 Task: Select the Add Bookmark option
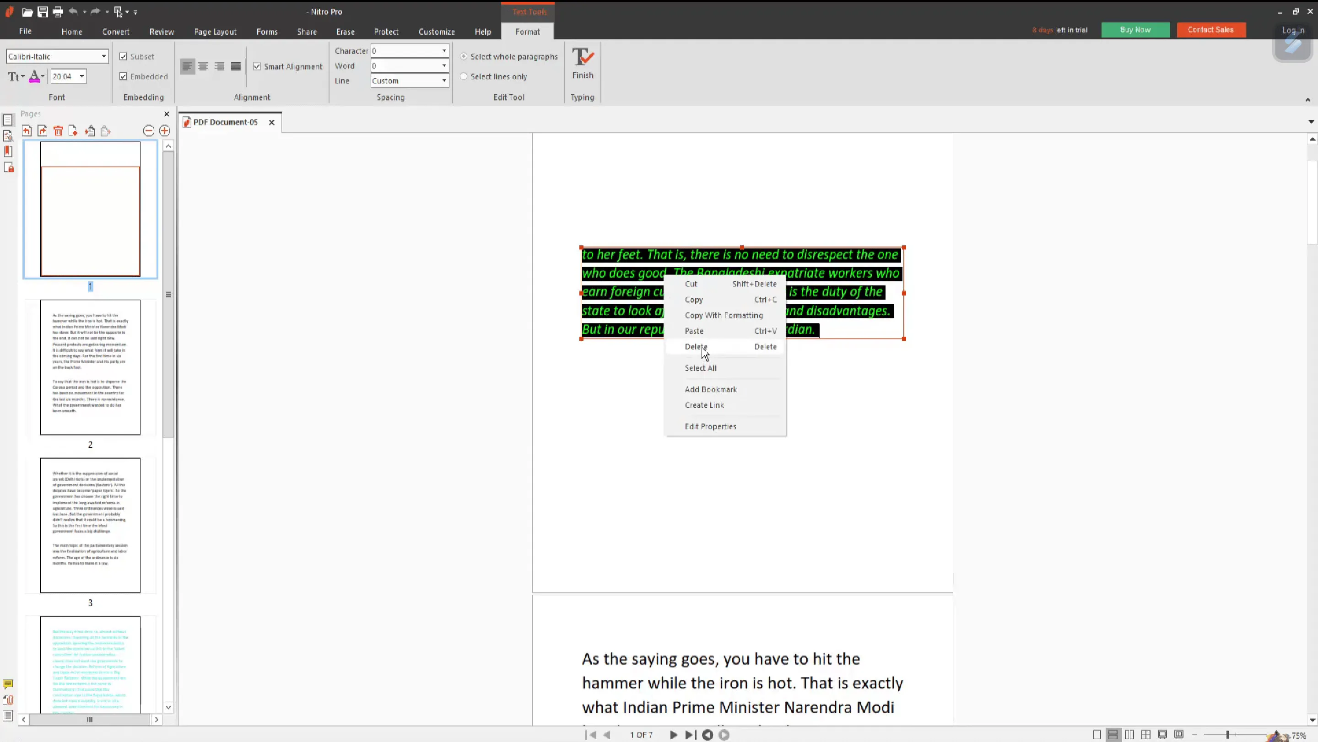pyautogui.click(x=711, y=389)
